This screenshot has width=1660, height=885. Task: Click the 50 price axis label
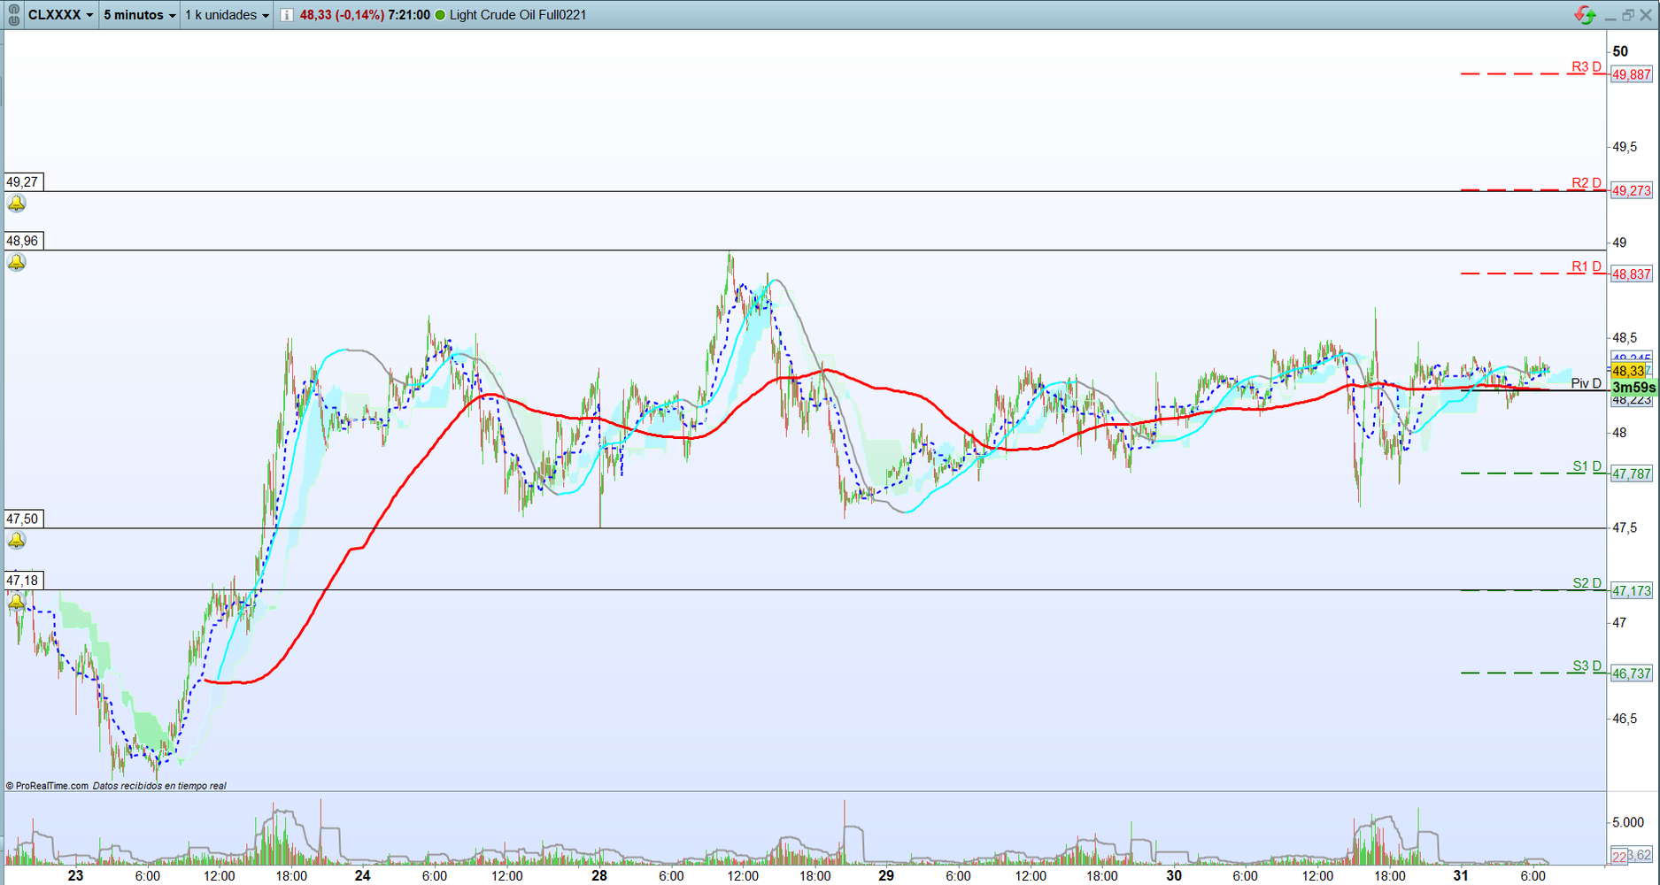pos(1620,51)
